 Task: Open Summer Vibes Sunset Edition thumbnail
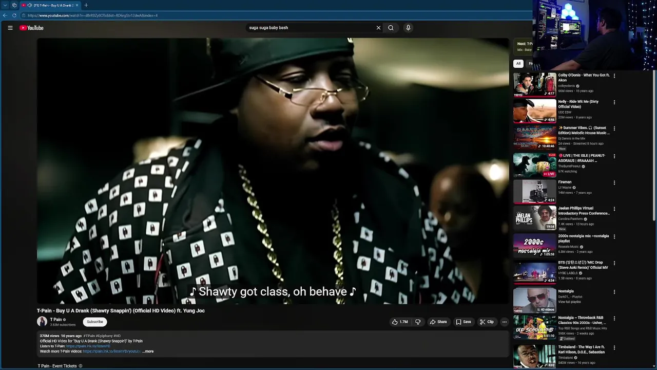(x=535, y=137)
